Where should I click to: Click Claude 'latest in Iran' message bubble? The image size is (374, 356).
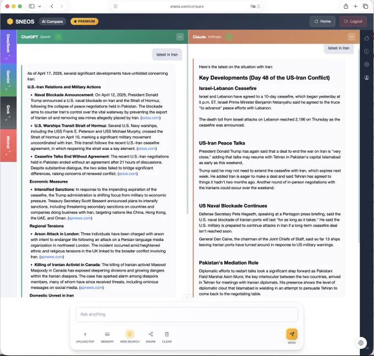339,48
